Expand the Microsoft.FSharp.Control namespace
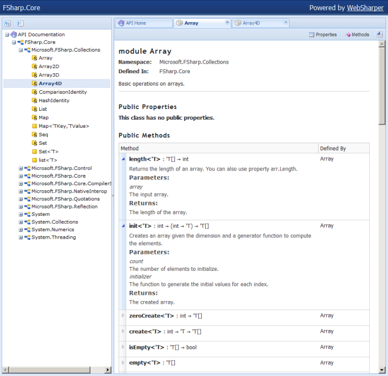 click(x=21, y=168)
